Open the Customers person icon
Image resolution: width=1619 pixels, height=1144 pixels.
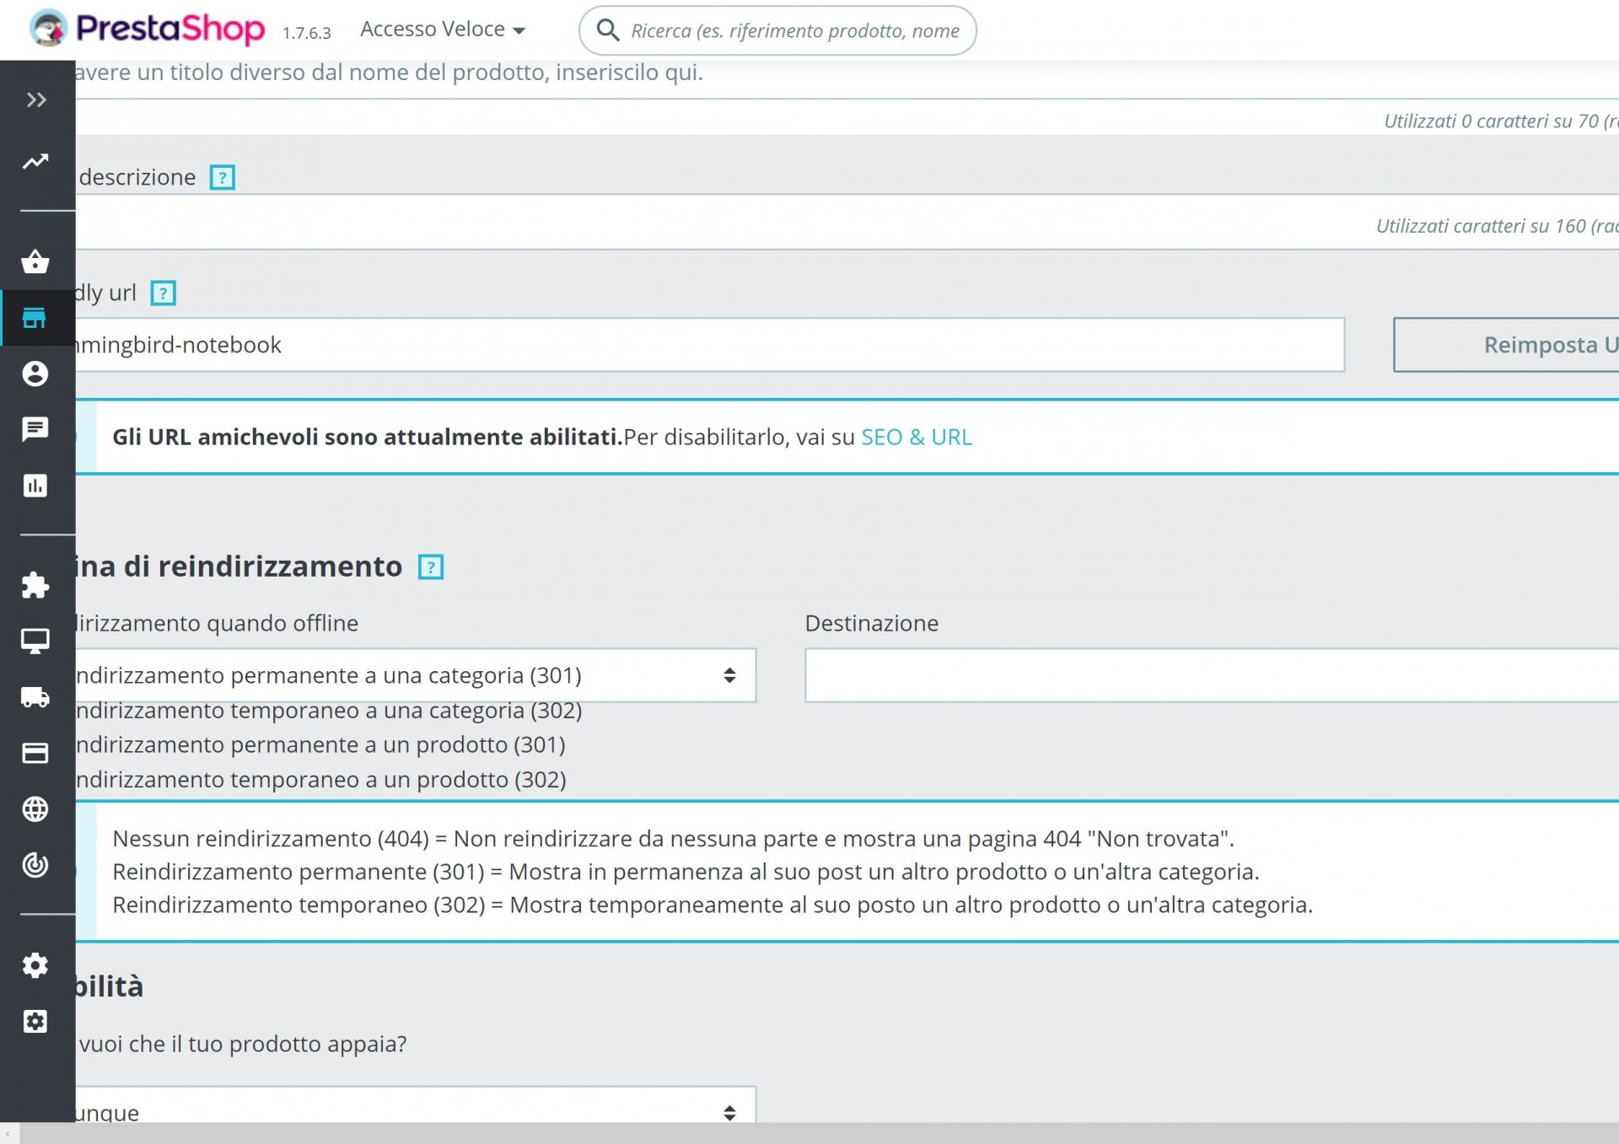pyautogui.click(x=35, y=373)
